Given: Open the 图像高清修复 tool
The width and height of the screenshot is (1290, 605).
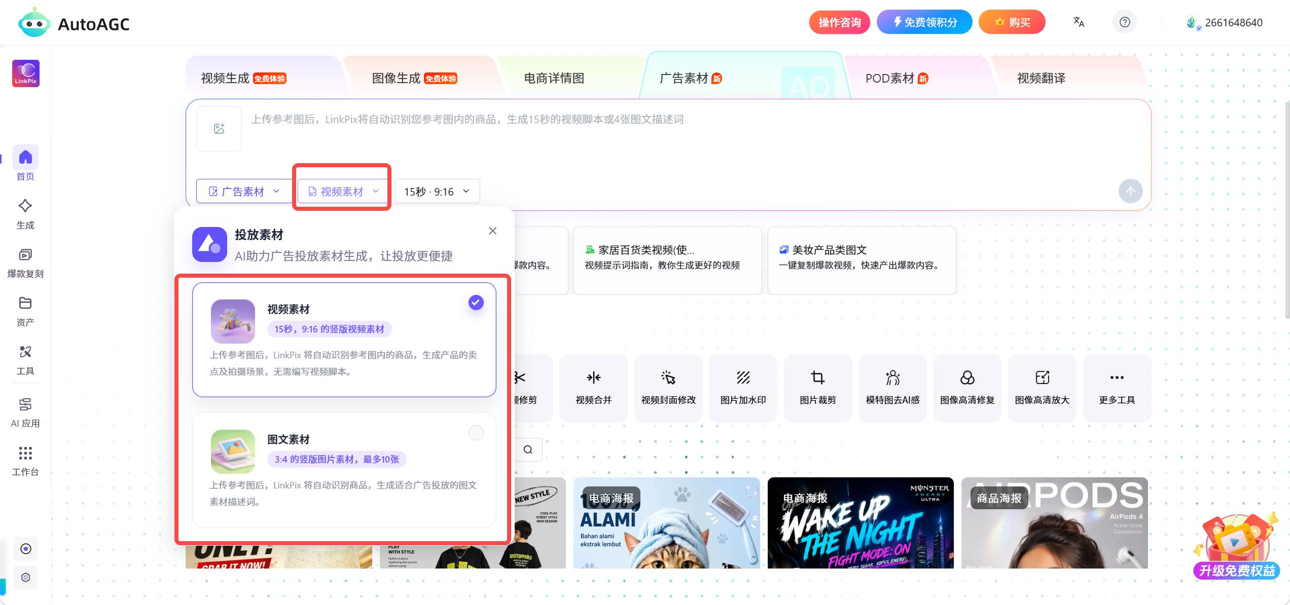Looking at the screenshot, I should click(967, 388).
